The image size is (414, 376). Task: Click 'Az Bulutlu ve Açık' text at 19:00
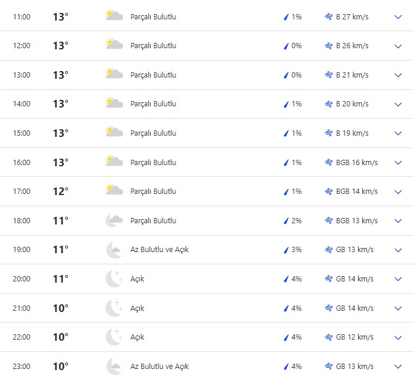[x=160, y=250]
